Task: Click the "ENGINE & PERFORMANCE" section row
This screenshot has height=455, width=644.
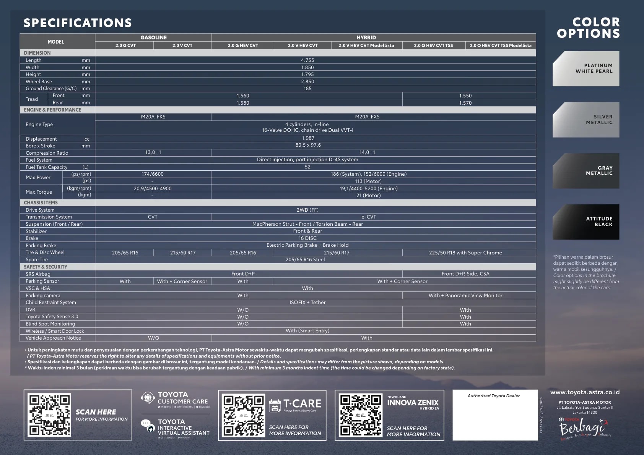Action: coord(278,110)
